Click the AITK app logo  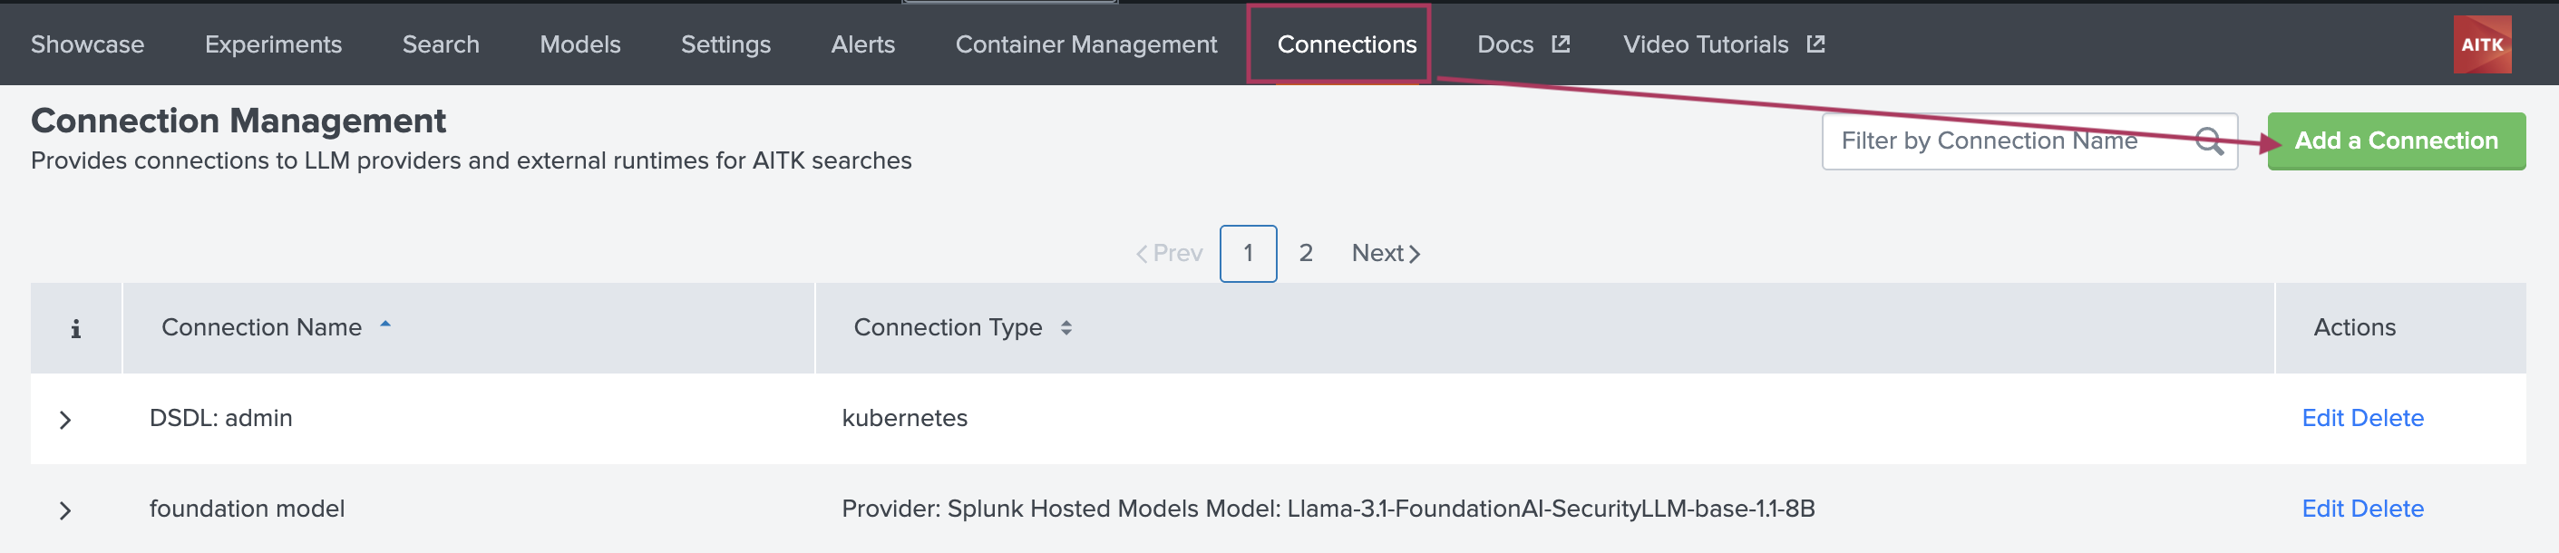click(x=2482, y=44)
